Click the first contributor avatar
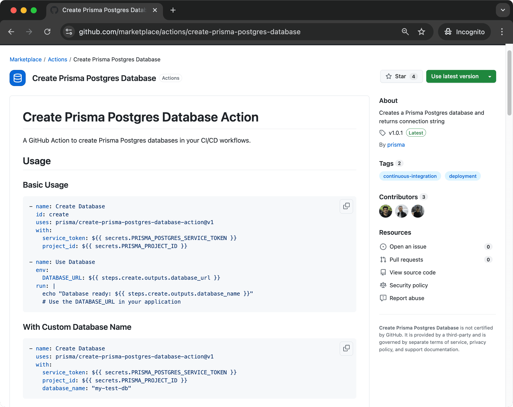This screenshot has height=407, width=513. tap(386, 211)
